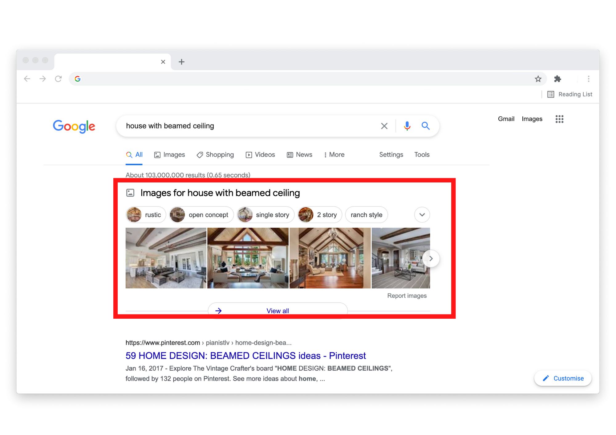Open Chrome's three-dot menu
The image size is (616, 435).
click(x=589, y=79)
